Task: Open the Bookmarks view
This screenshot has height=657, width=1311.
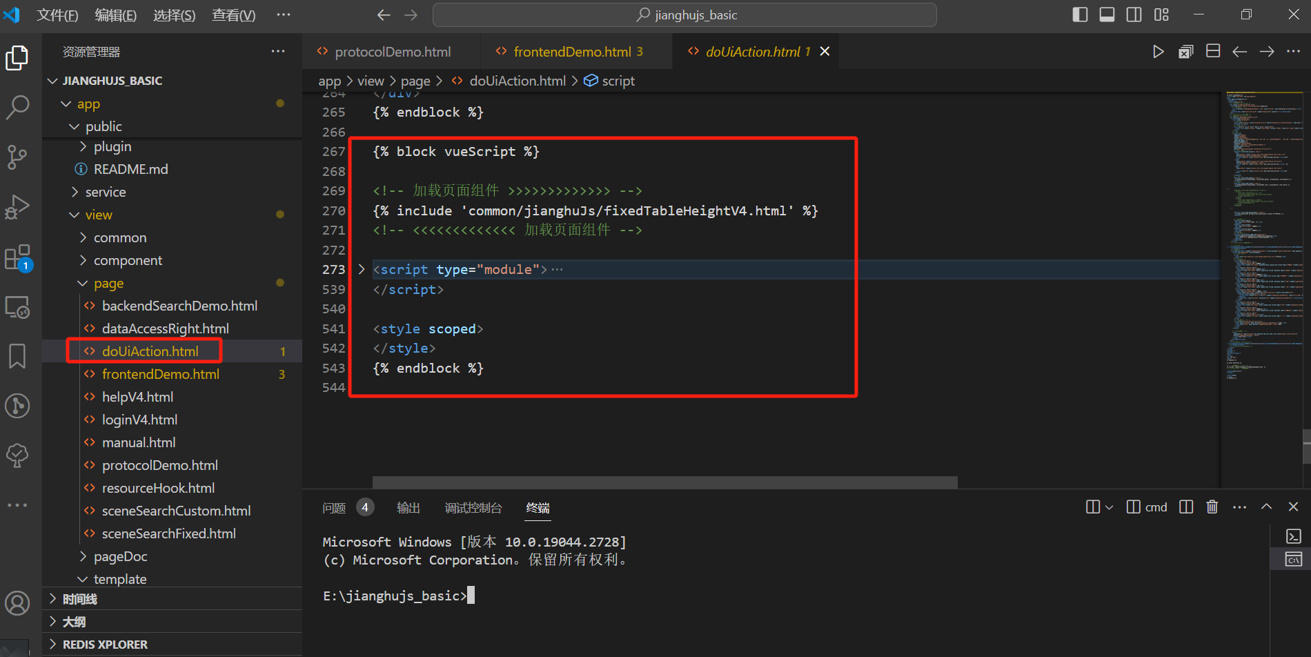Action: (x=17, y=356)
